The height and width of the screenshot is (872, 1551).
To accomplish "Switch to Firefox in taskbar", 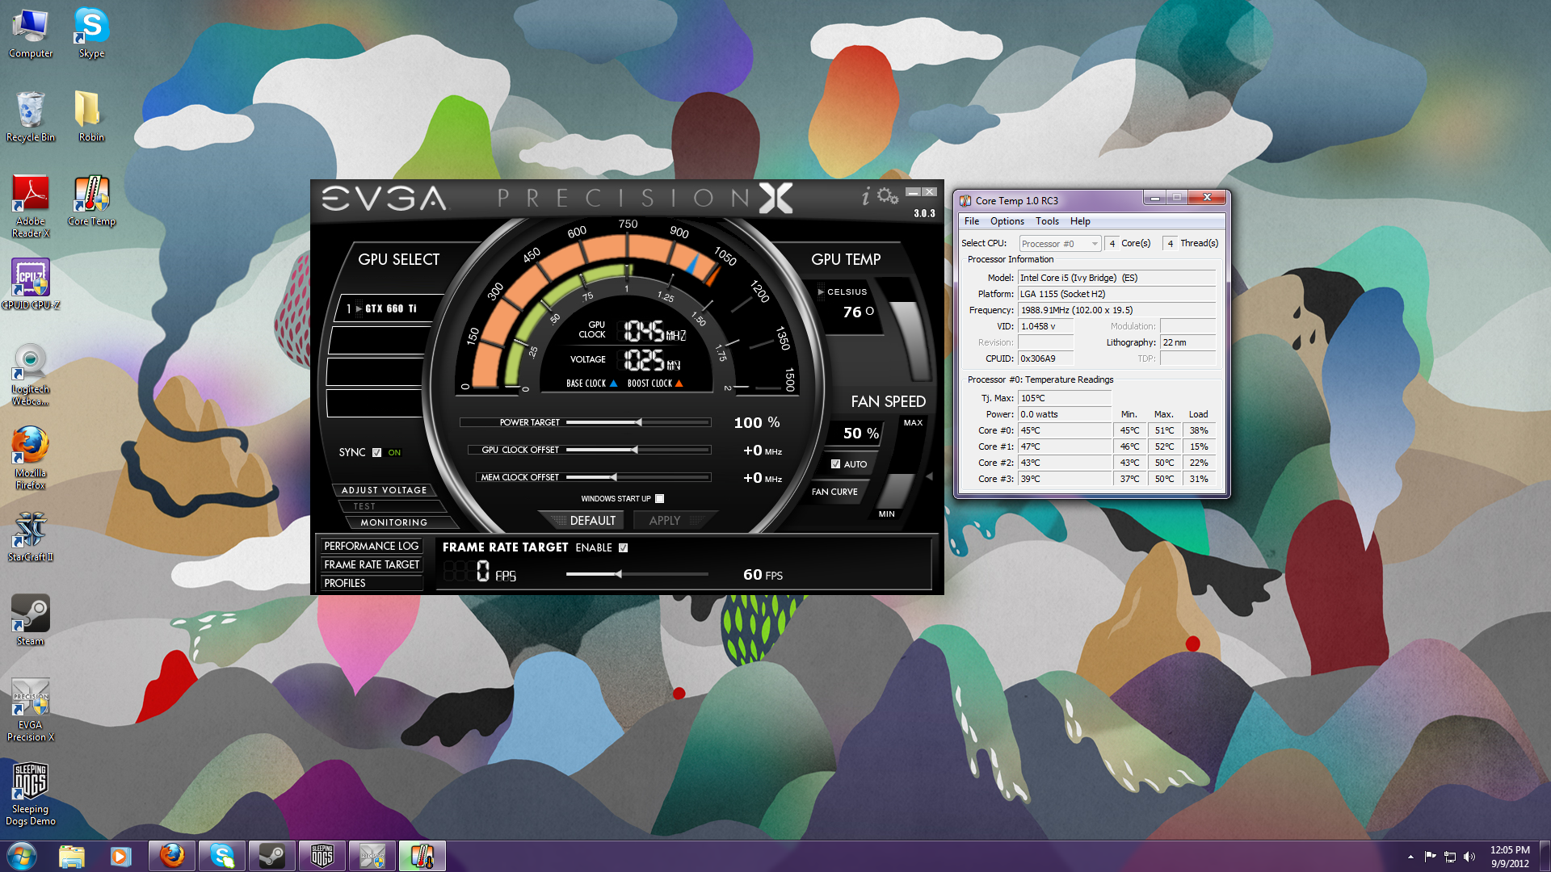I will pyautogui.click(x=172, y=856).
